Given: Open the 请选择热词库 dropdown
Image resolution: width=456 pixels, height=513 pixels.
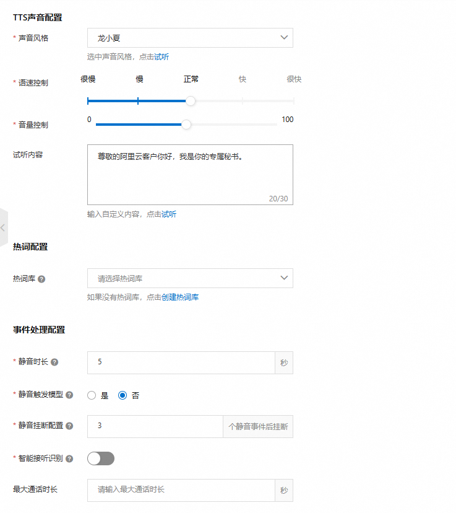Looking at the screenshot, I should 190,278.
